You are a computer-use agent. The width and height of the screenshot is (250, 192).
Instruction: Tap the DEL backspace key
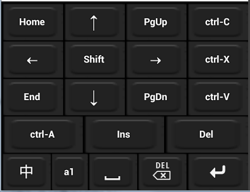tap(162, 171)
